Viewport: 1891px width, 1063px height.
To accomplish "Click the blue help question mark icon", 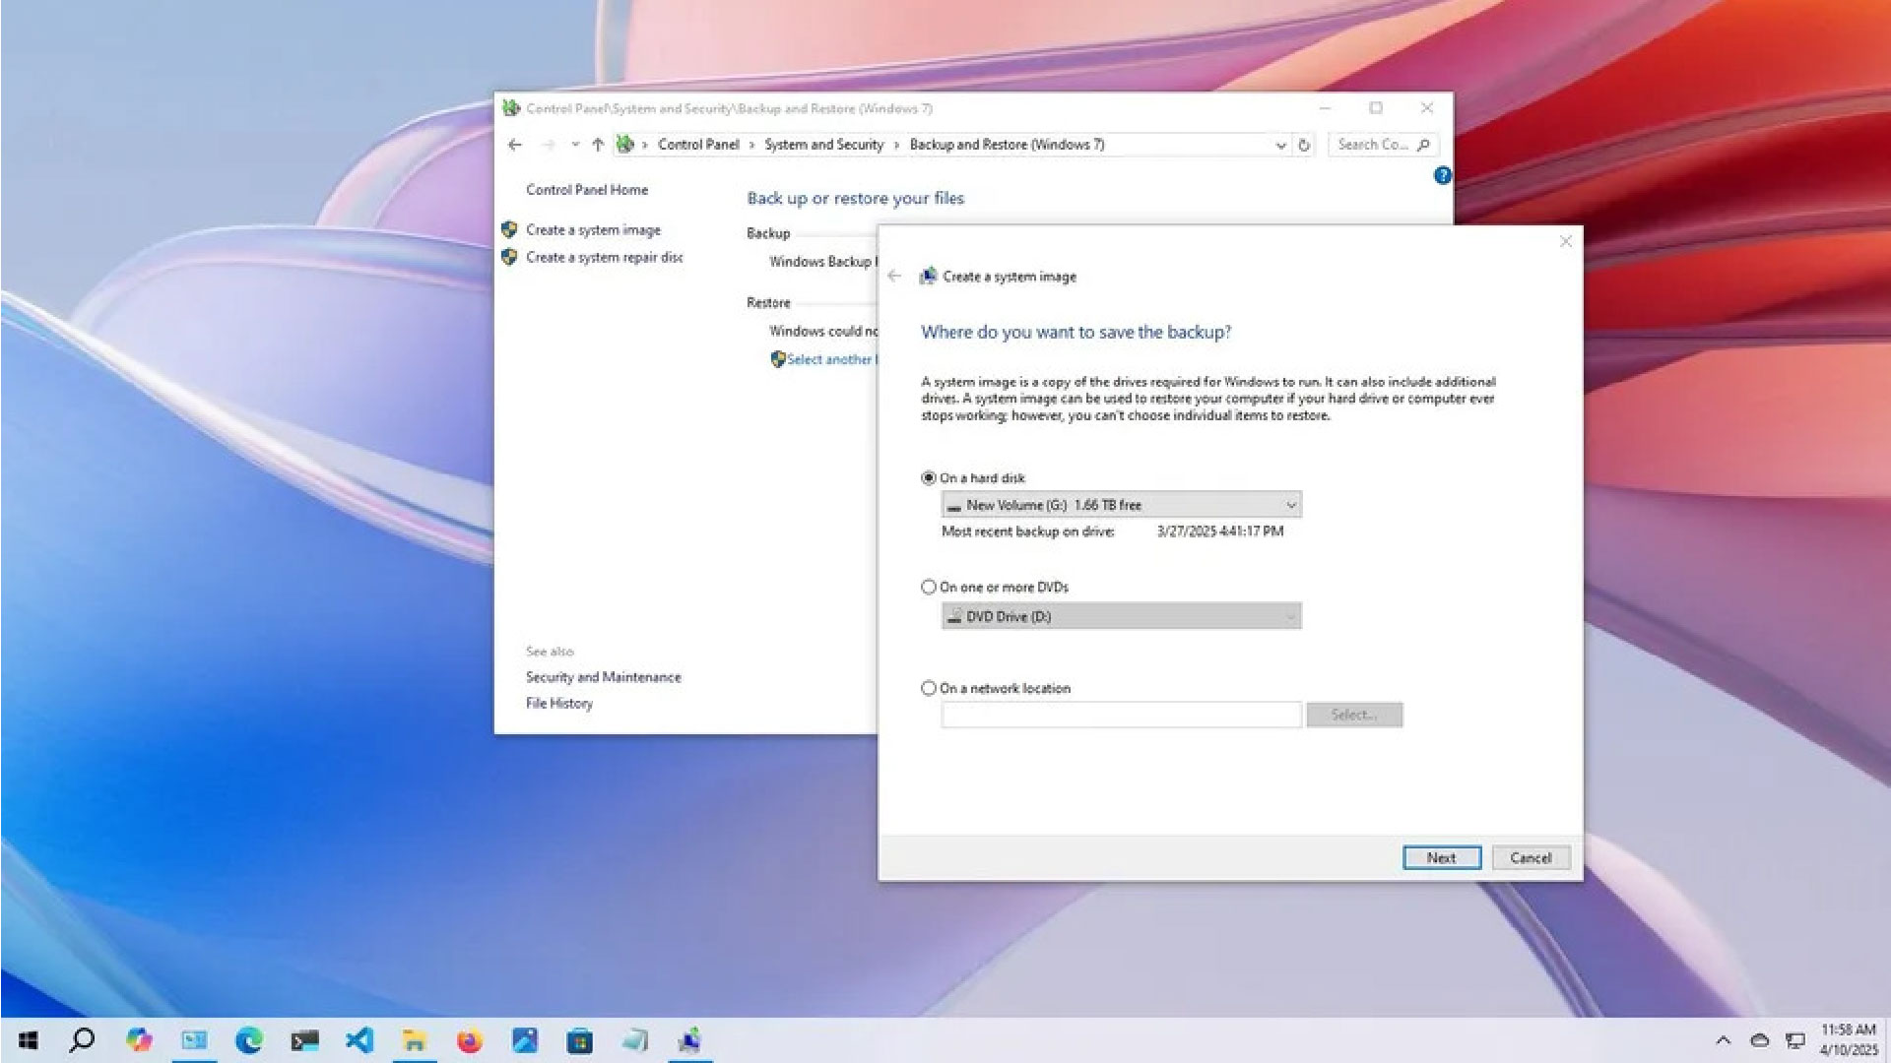I will (x=1442, y=176).
